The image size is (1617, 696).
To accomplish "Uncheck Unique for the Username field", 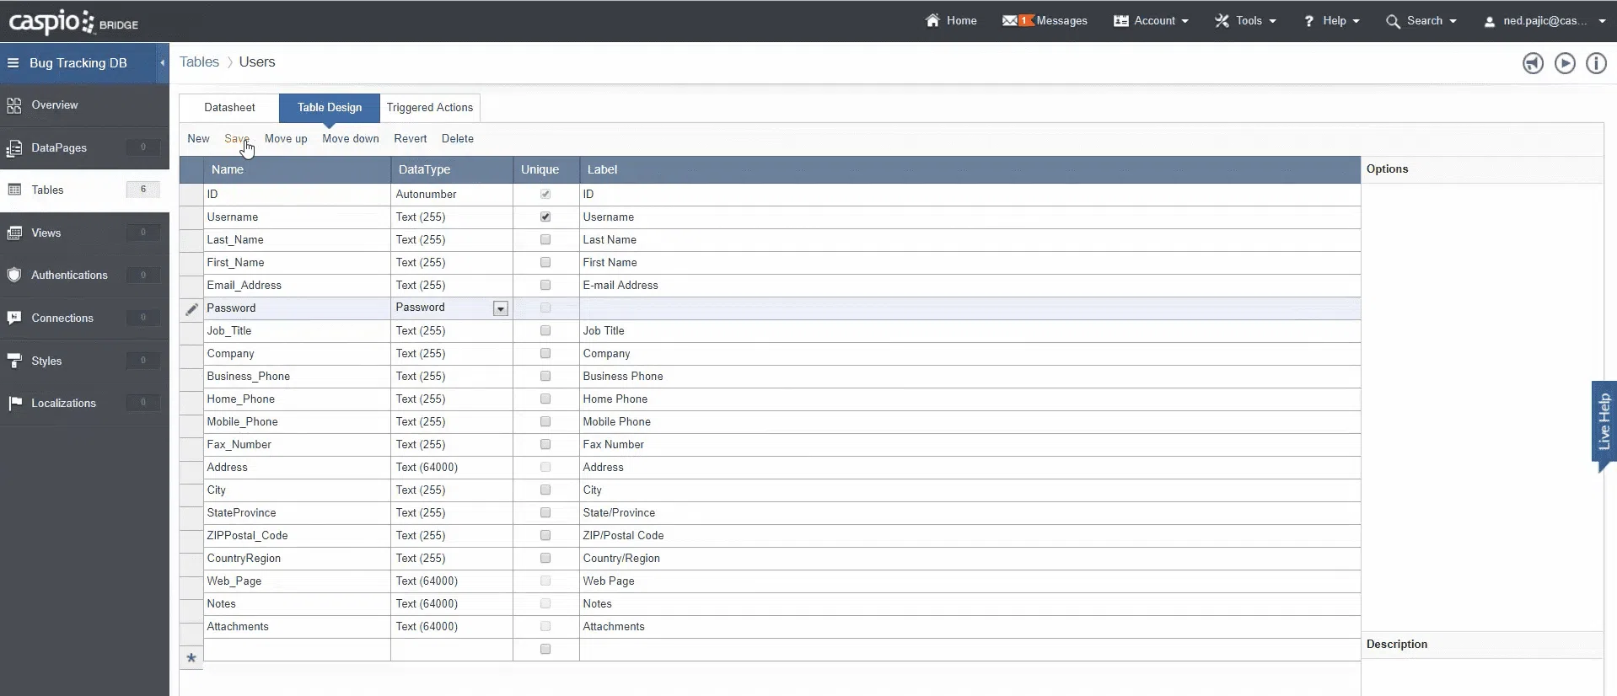I will (x=545, y=217).
